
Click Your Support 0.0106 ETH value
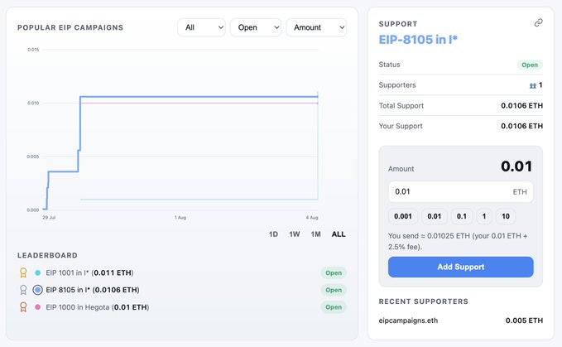(521, 126)
